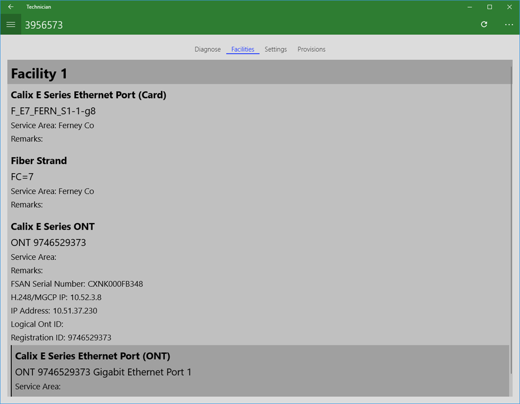Screen dimensions: 520x404
Task: Click the FC=7 value
Action: click(x=22, y=177)
